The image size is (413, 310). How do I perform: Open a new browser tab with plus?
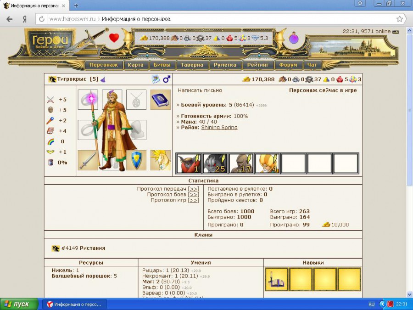[x=76, y=6]
